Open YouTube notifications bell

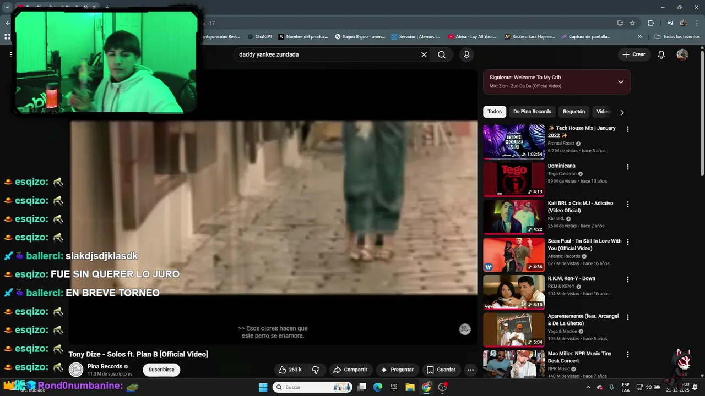pyautogui.click(x=661, y=54)
